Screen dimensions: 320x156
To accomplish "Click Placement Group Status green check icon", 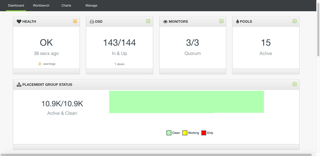I will [294, 84].
